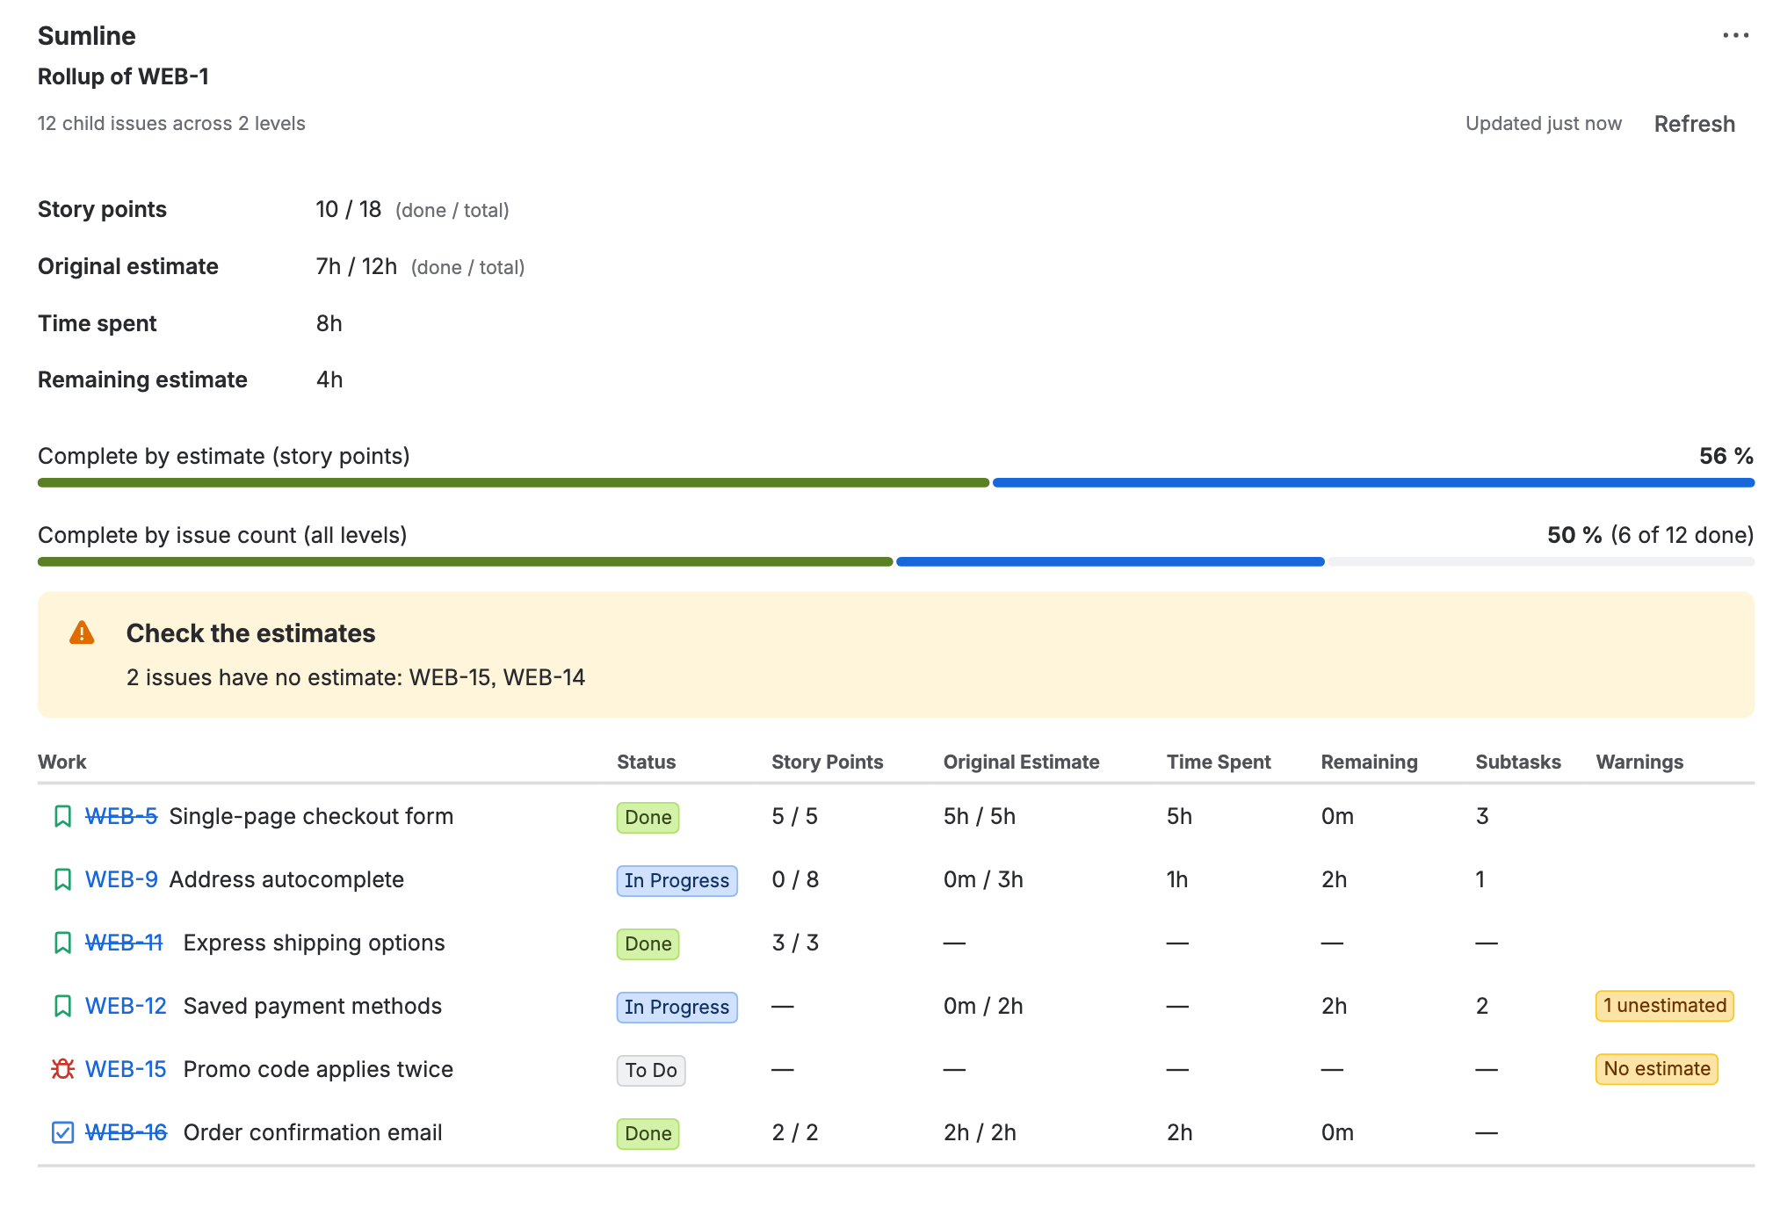Click the story icon beside WEB-5
1780x1207 pixels.
(x=62, y=816)
